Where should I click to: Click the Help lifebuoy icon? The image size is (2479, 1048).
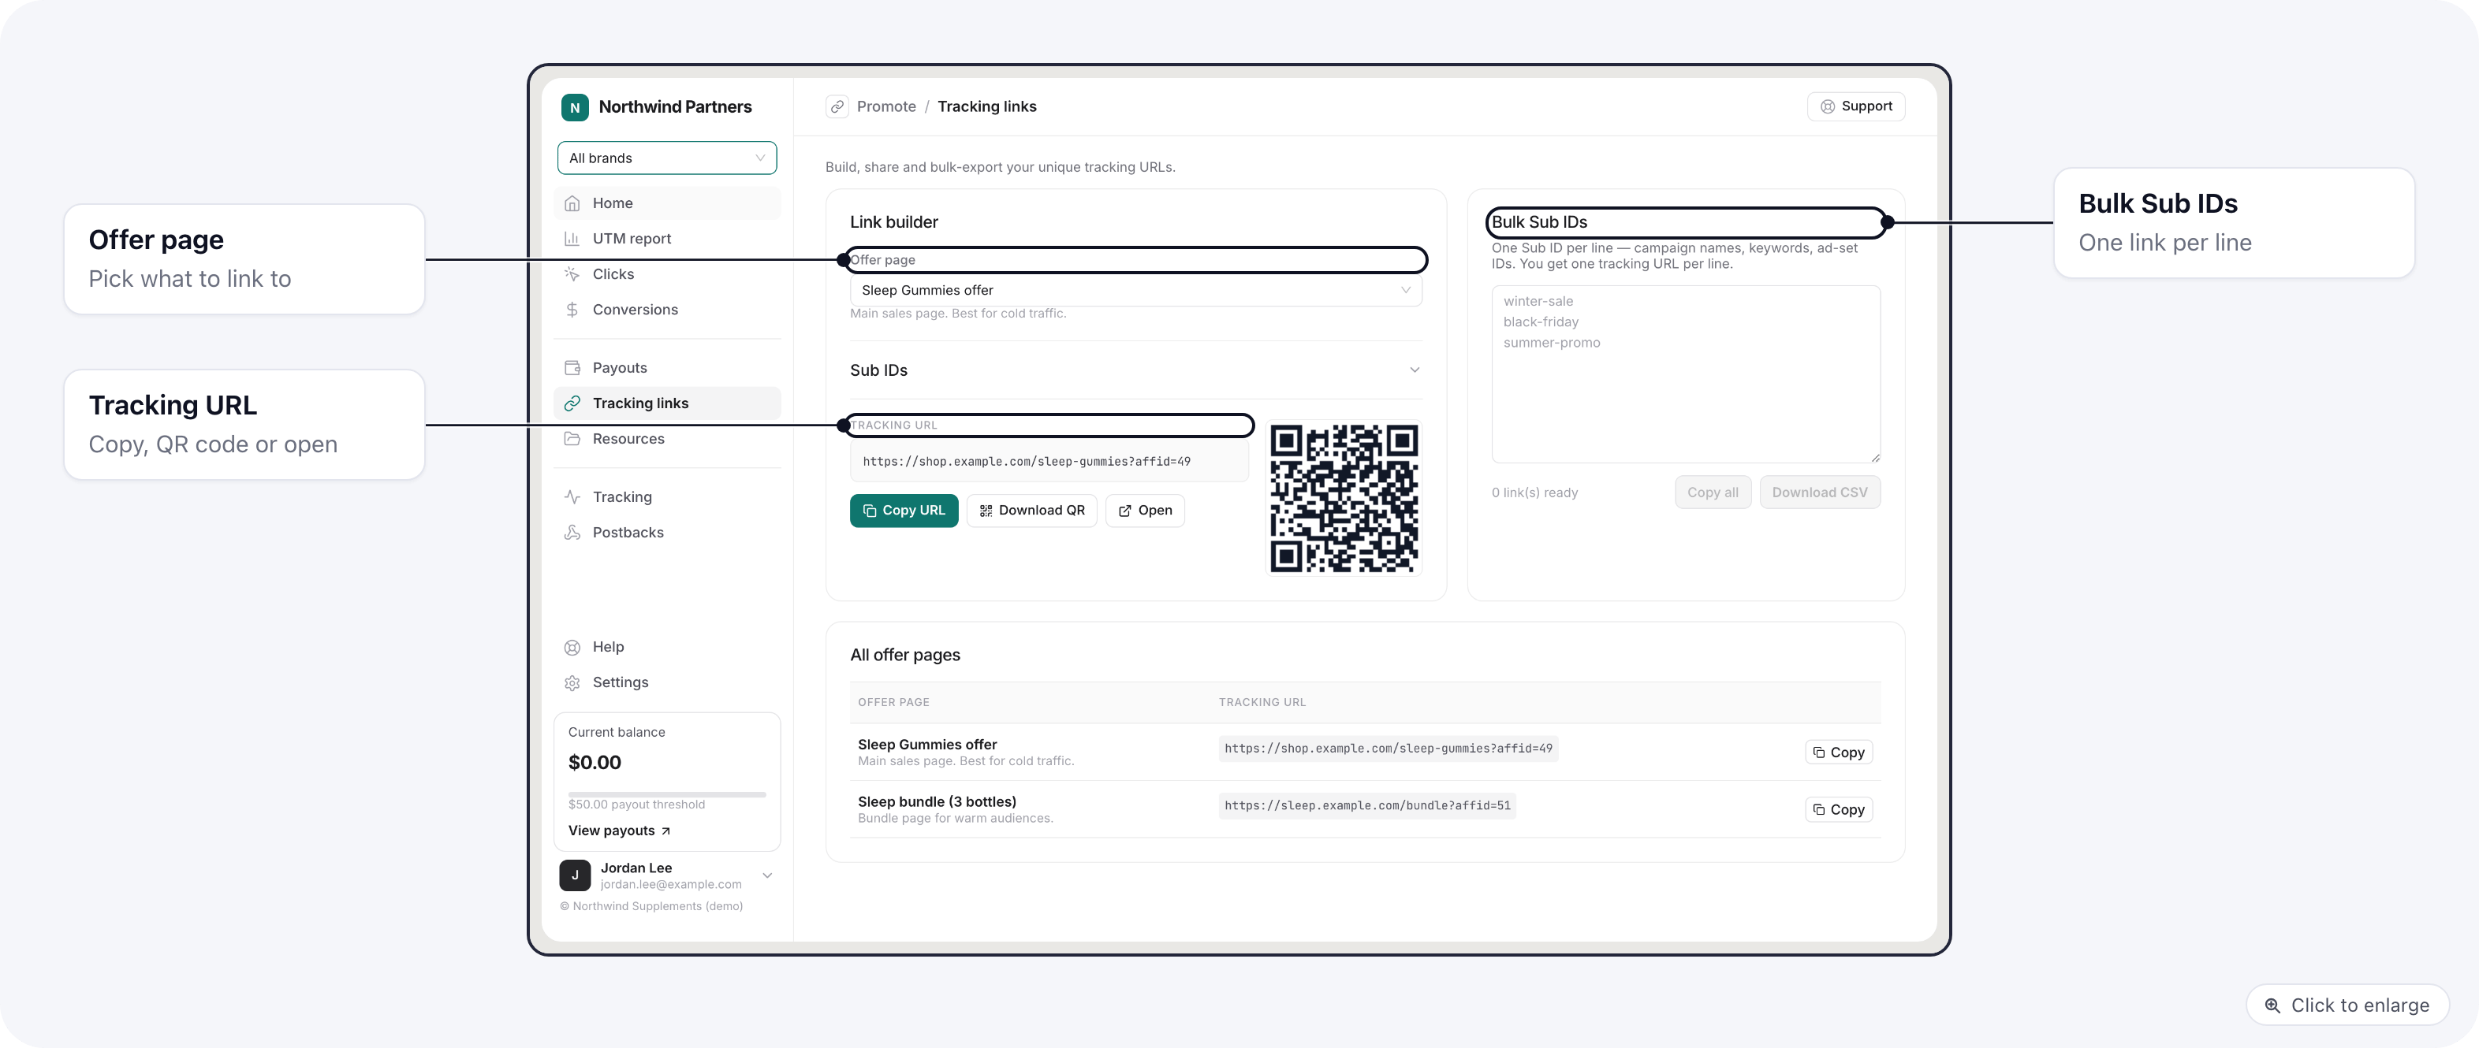pos(572,647)
